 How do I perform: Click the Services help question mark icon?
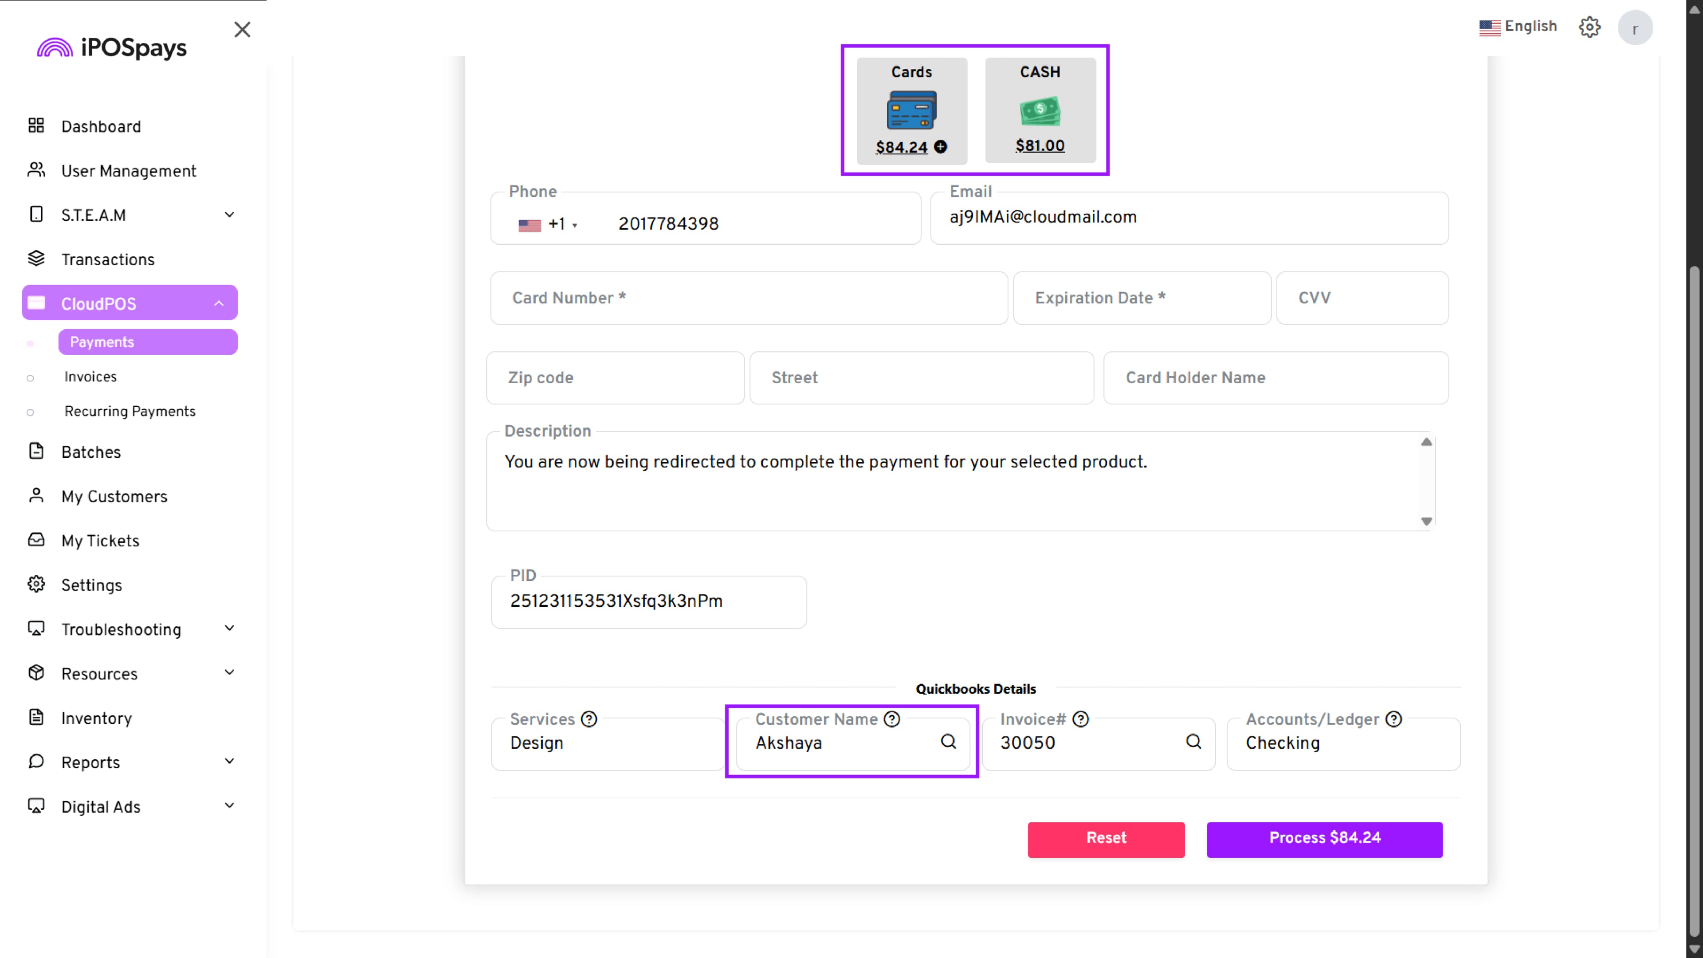589,718
